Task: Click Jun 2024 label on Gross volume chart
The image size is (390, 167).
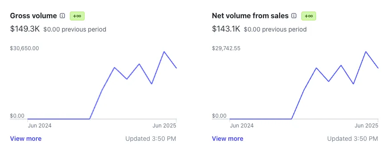Action: pos(40,126)
